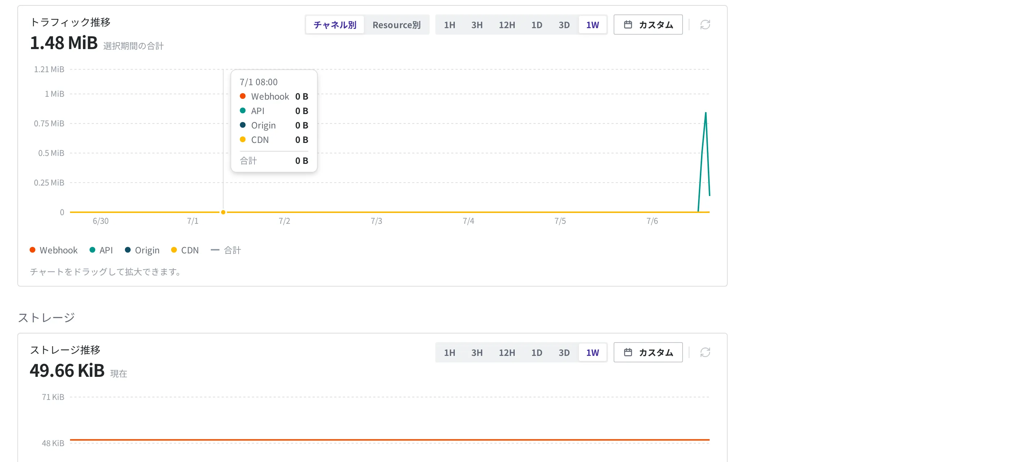Toggle 合計 total line in legend

(226, 250)
